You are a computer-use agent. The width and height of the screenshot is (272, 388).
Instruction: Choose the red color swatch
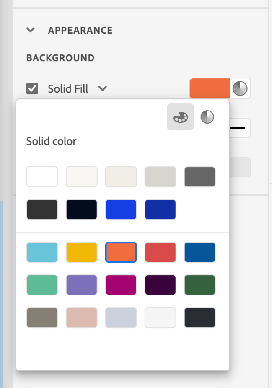tap(161, 252)
